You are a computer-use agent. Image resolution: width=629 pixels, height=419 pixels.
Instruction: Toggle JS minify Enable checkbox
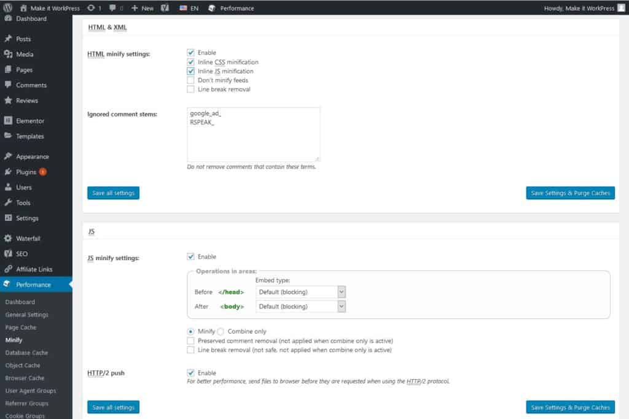pos(190,257)
